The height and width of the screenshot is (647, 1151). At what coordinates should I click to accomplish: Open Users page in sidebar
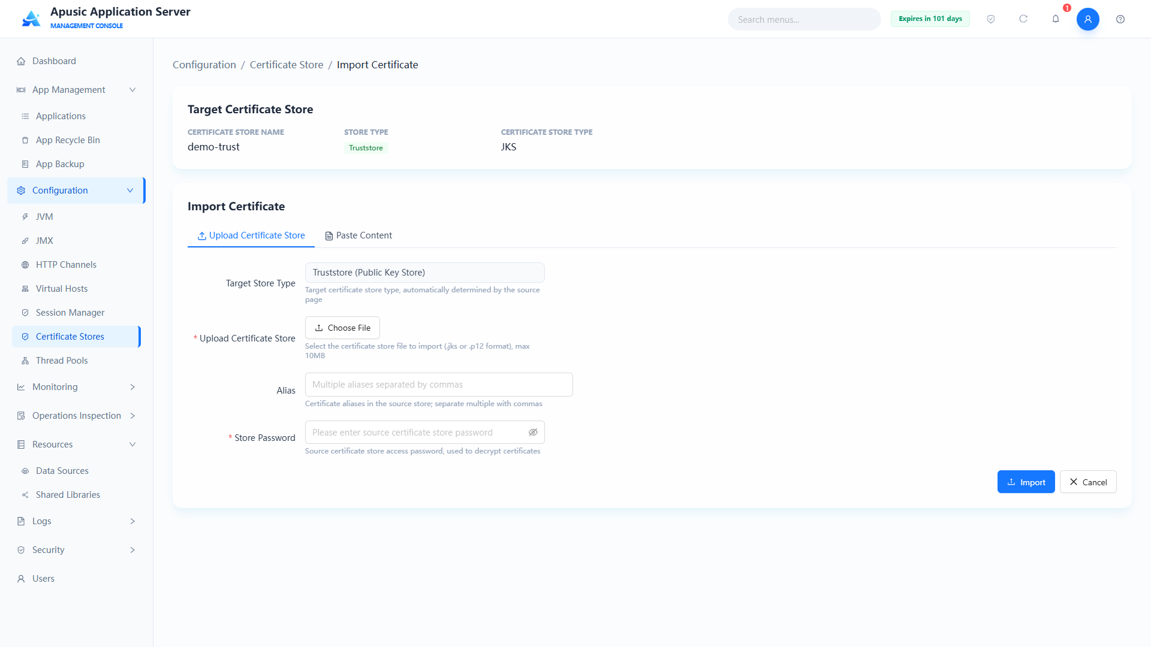pos(77,579)
